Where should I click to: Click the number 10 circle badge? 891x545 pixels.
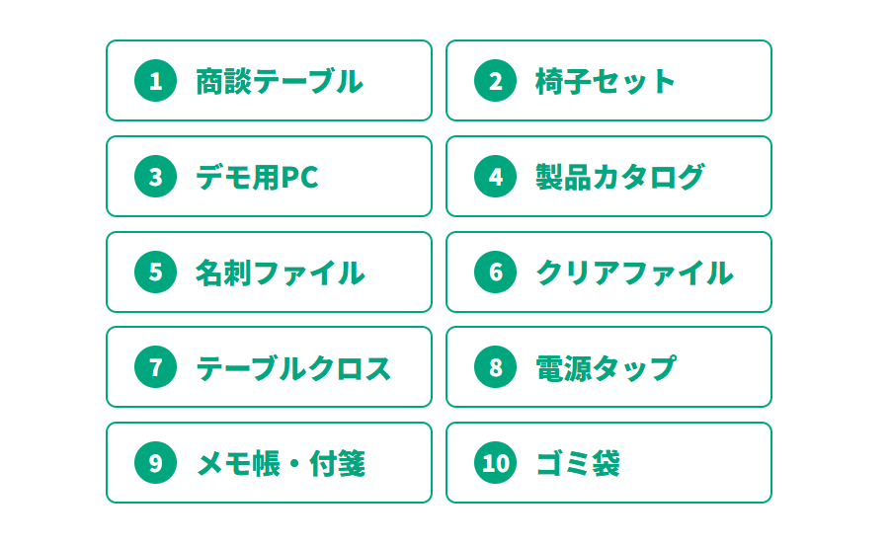pyautogui.click(x=495, y=463)
